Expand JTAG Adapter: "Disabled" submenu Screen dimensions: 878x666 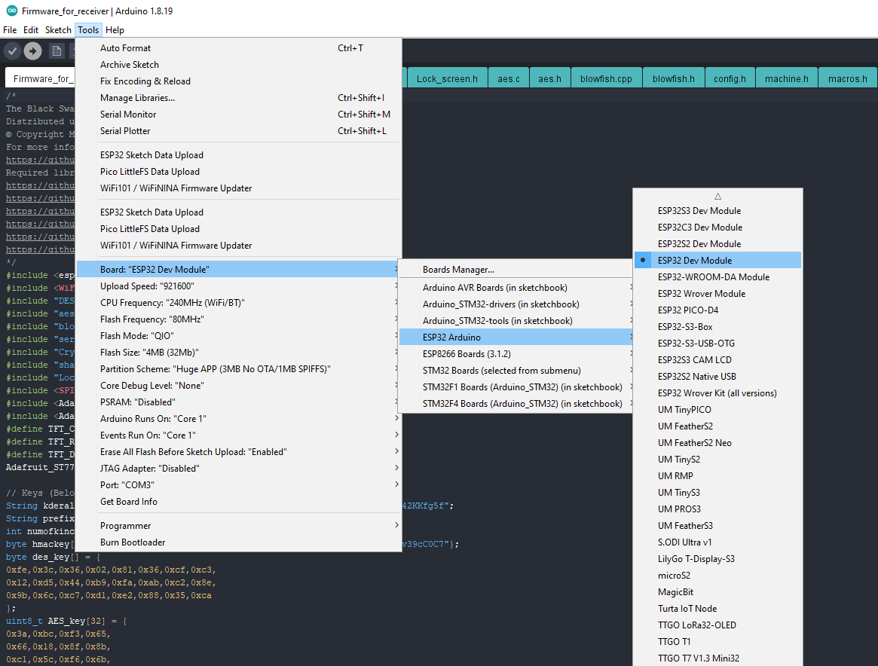click(239, 469)
